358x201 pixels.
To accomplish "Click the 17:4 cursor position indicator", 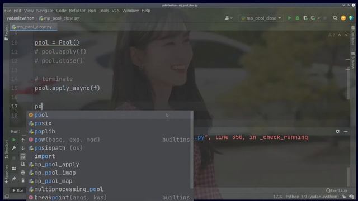I will 277,197.
